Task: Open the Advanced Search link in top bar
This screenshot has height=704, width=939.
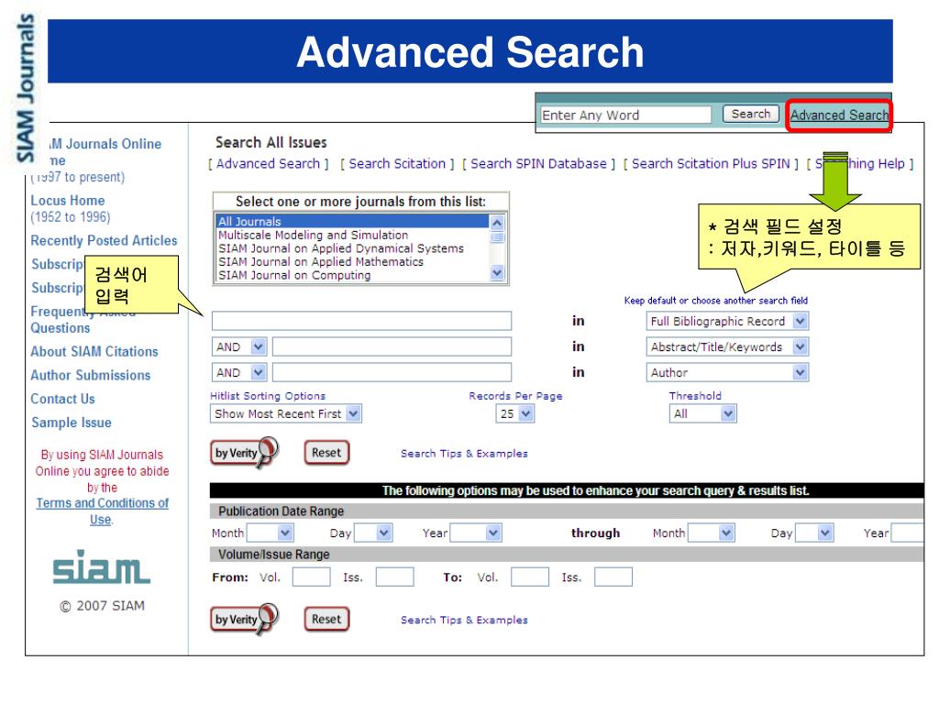Action: point(839,115)
